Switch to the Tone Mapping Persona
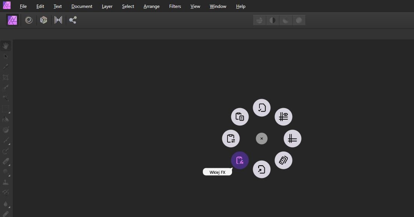 click(x=58, y=20)
